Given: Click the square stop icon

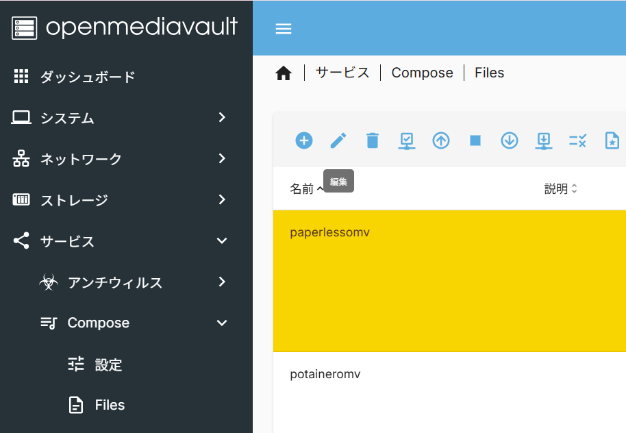Looking at the screenshot, I should click(x=475, y=140).
